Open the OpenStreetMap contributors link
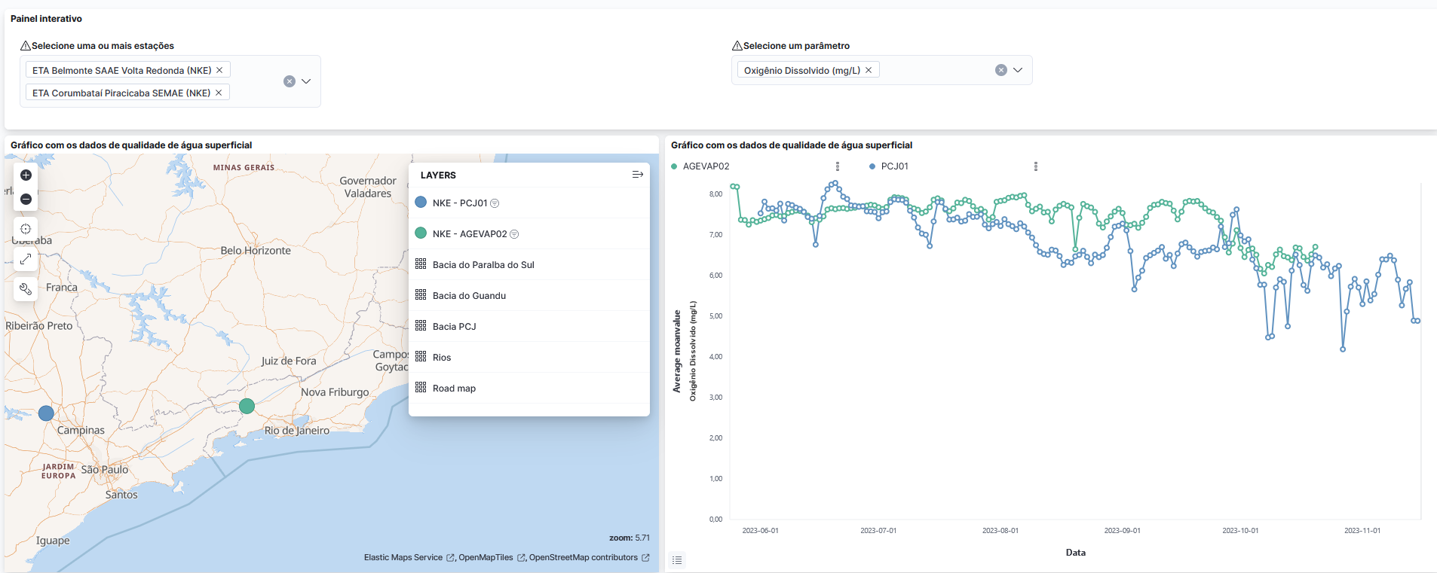Viewport: 1437px width, 573px height. pos(583,558)
